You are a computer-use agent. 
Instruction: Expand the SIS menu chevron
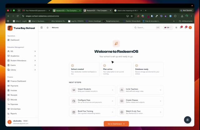(x=35, y=51)
